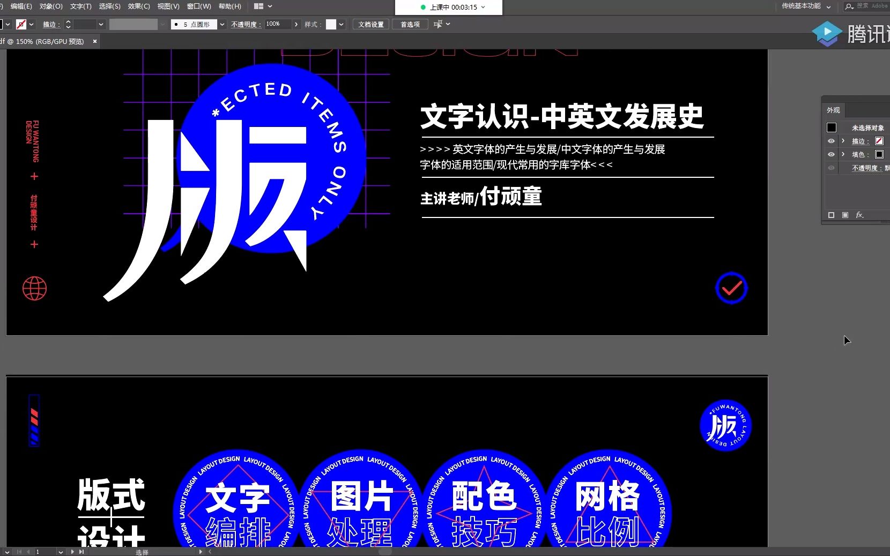
Task: Toggle visibility of the 填色 row
Action: (x=831, y=154)
